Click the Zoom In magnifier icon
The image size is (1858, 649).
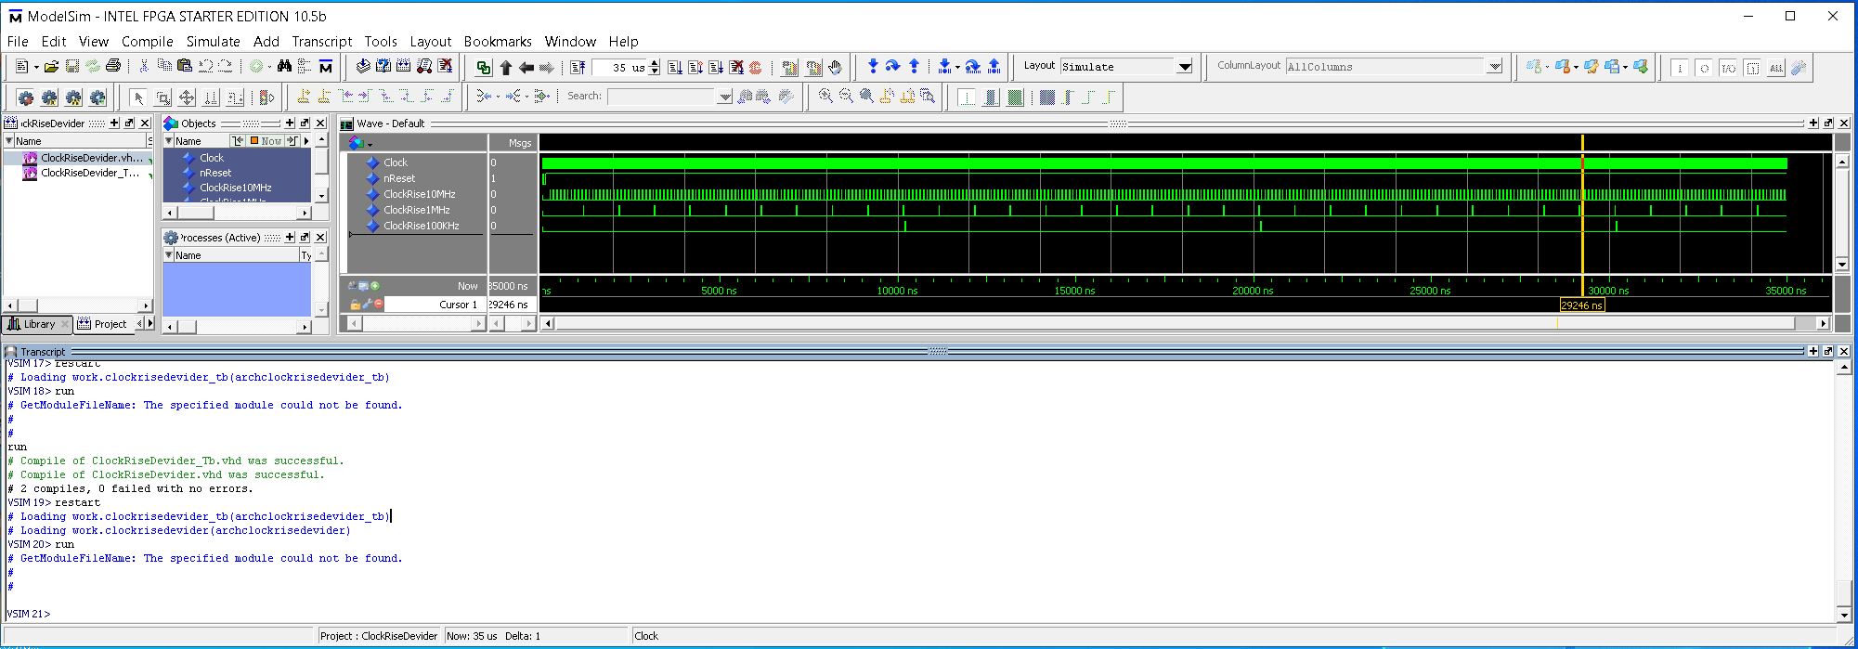[825, 96]
